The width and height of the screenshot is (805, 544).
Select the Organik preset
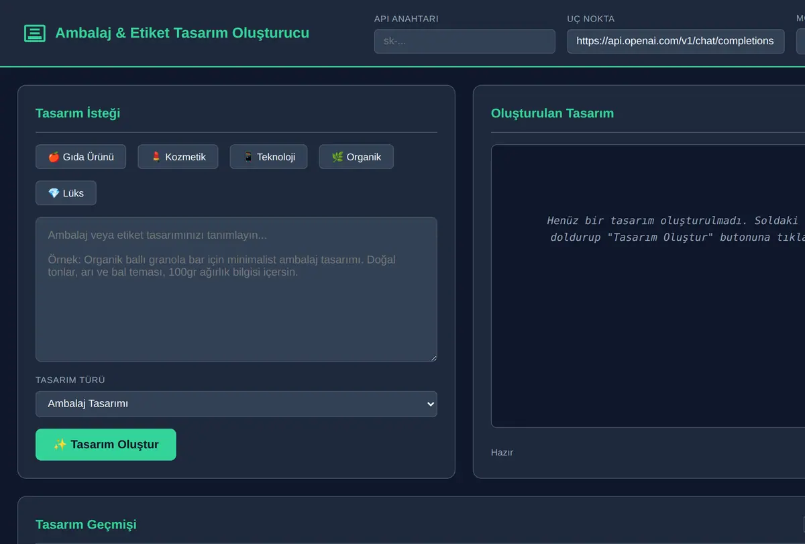pos(356,157)
